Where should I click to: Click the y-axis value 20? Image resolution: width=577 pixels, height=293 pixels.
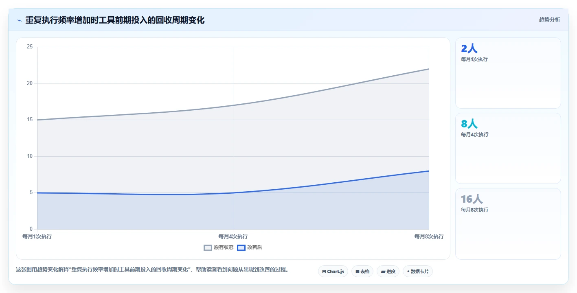point(30,83)
